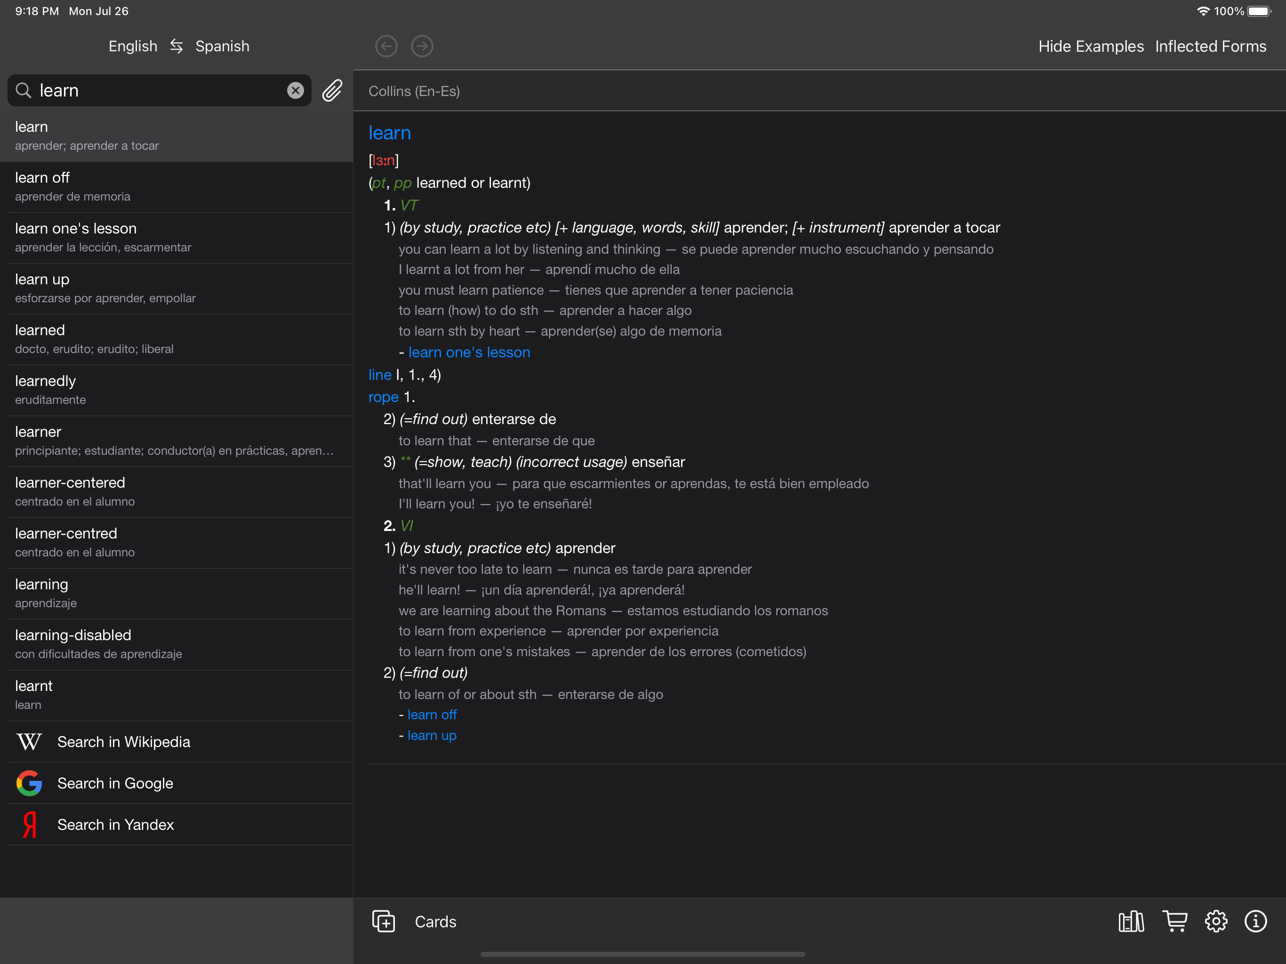The width and height of the screenshot is (1286, 964).
Task: Toggle Hide Examples
Action: click(x=1091, y=46)
